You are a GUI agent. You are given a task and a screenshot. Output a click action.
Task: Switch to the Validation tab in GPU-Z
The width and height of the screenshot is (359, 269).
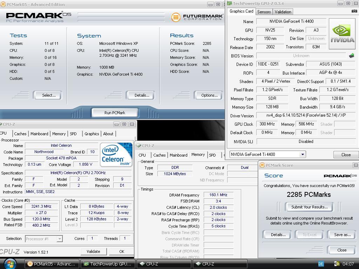pyautogui.click(x=283, y=12)
